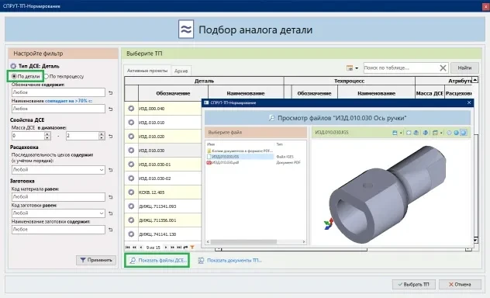Open the save options dropdown arrow in viewer
Image resolution: width=490 pixels, height=298 pixels.
pos(401,133)
